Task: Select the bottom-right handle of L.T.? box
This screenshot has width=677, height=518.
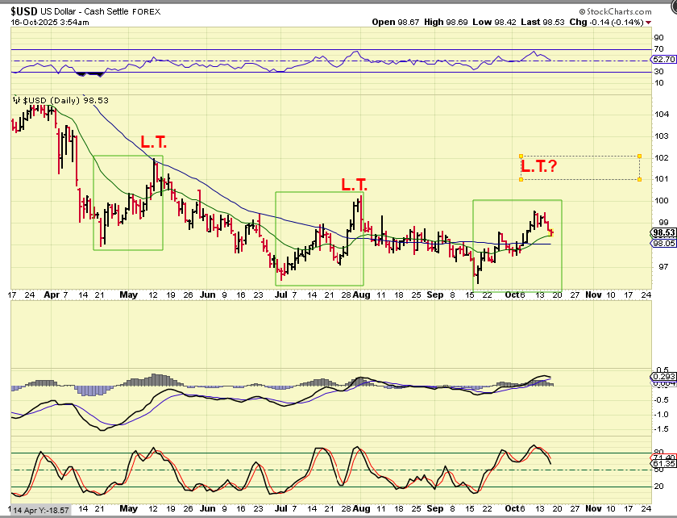Action: pos(639,179)
